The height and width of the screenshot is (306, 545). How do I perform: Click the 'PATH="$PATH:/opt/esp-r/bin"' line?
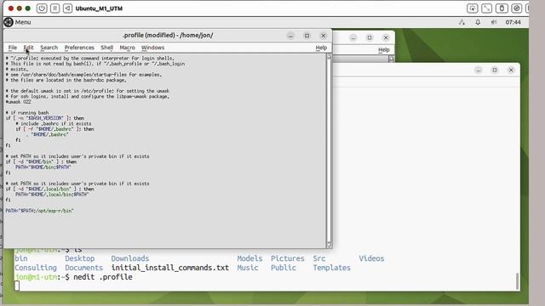pos(40,211)
